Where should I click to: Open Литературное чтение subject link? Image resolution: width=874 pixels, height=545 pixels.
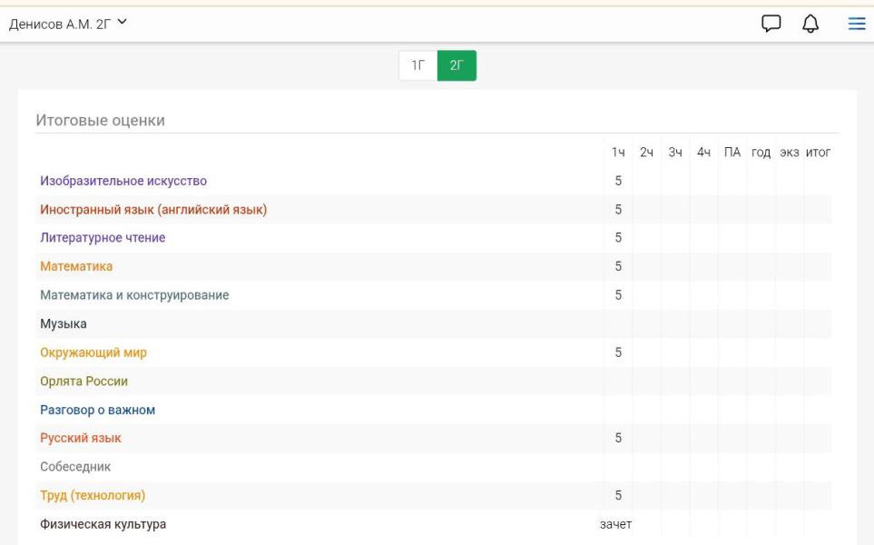[x=103, y=238]
